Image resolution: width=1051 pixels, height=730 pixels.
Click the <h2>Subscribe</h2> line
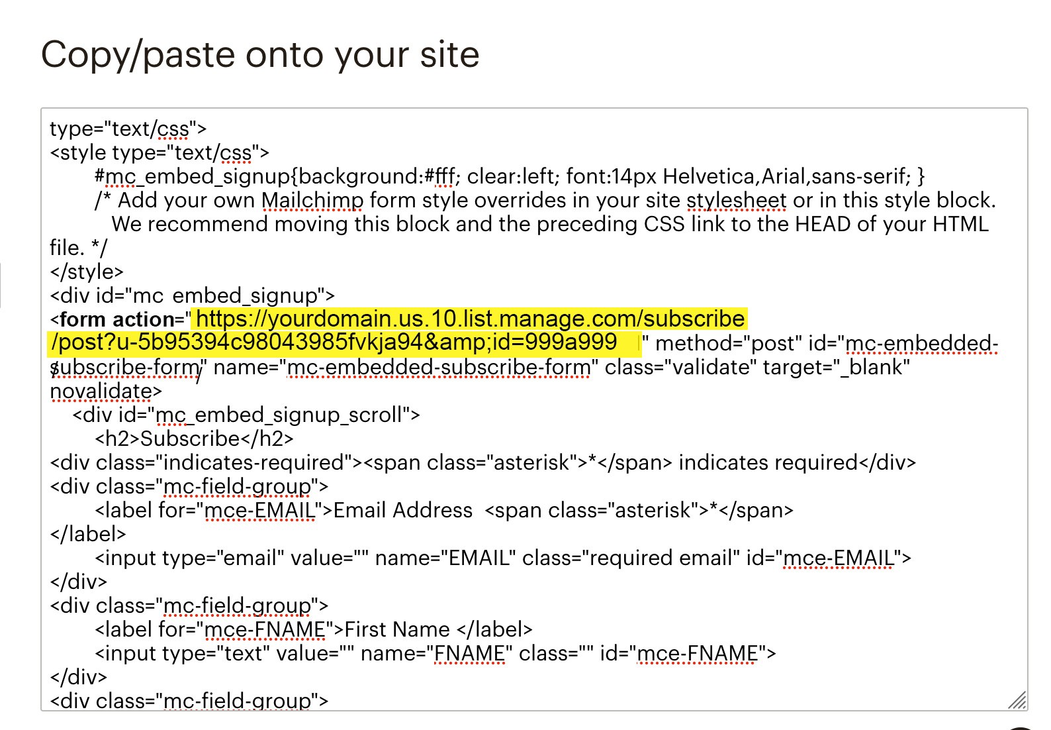(x=194, y=439)
